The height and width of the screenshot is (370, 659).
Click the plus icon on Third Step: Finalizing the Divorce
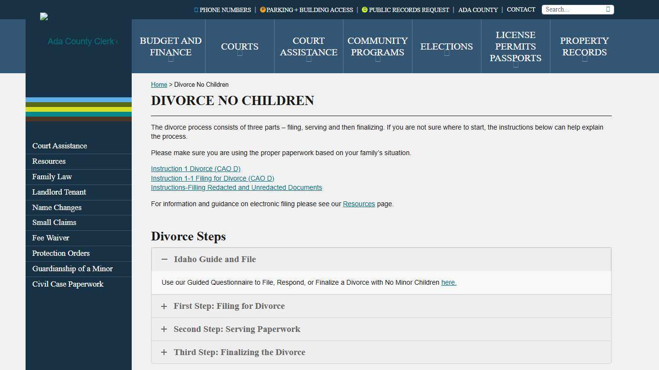(x=164, y=352)
